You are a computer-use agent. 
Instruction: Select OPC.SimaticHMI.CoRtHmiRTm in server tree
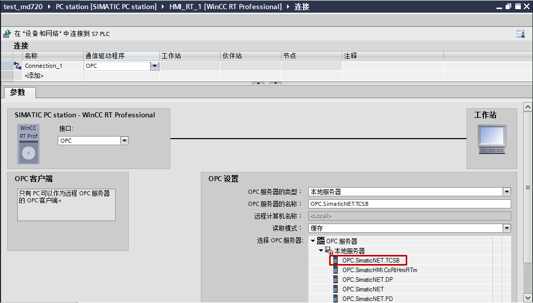click(380, 270)
